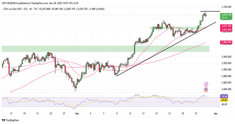Select the black ascending trendline
235x124 pixels.
coord(166,49)
